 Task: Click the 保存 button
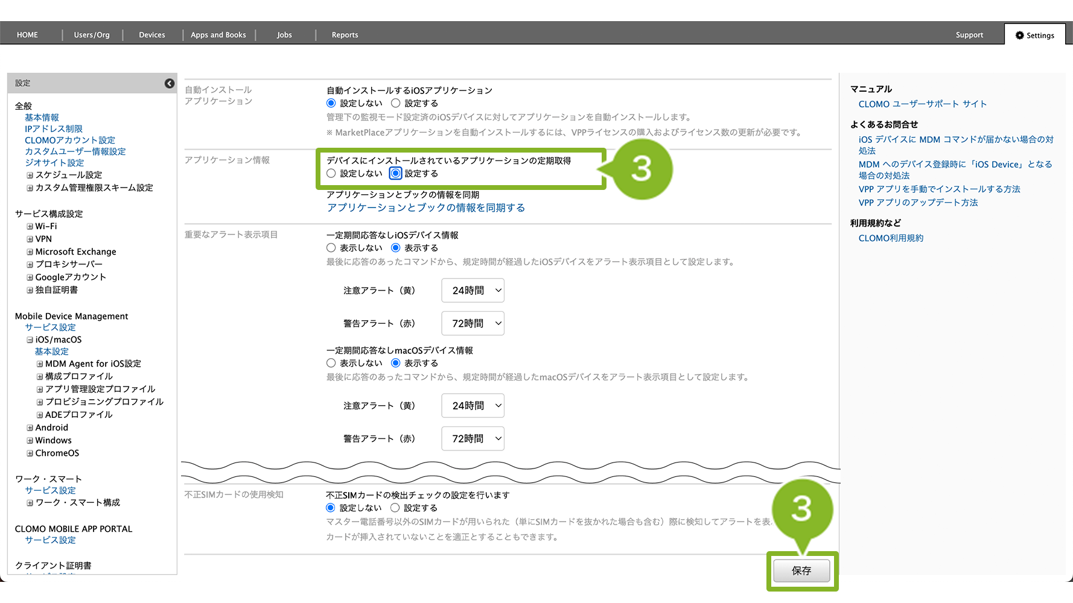801,570
